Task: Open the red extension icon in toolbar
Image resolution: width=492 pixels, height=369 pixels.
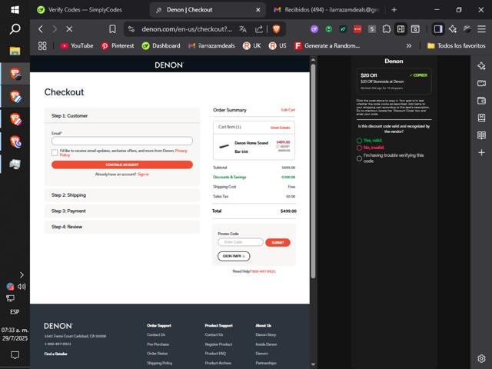Action: [357, 29]
